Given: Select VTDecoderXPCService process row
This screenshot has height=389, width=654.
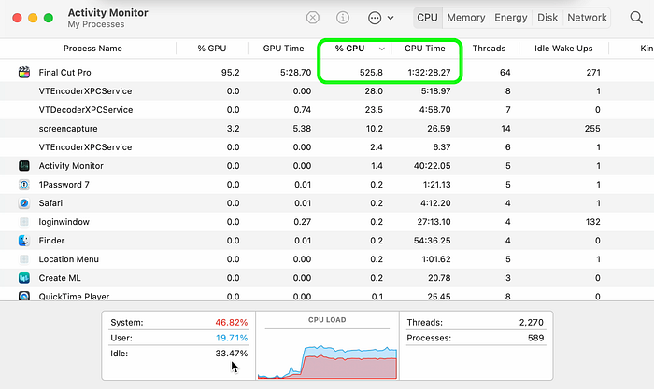Looking at the screenshot, I should (x=327, y=109).
